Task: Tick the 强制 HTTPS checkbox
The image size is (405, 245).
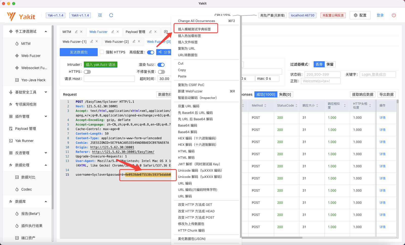Action: 102,52
